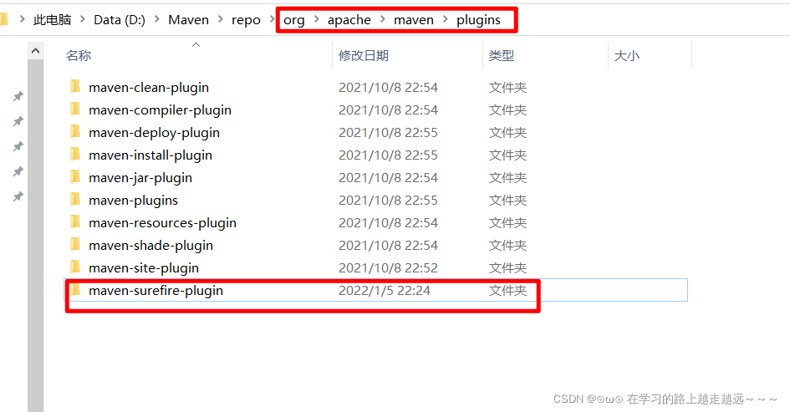Expand the chevron after repo in the path
Viewport: 790px width, 412px height.
click(x=272, y=19)
